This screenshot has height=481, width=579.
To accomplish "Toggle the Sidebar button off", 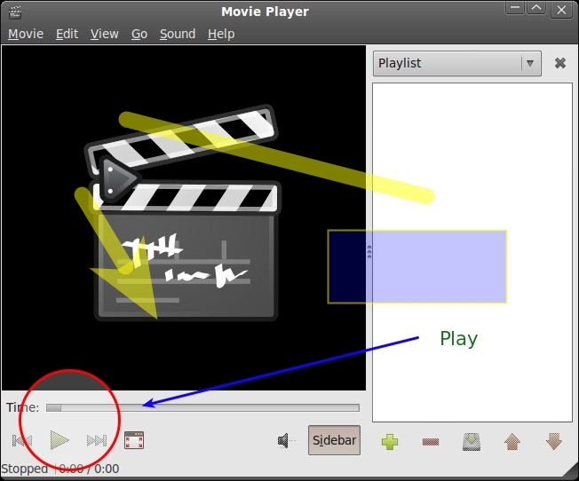I will pos(334,440).
